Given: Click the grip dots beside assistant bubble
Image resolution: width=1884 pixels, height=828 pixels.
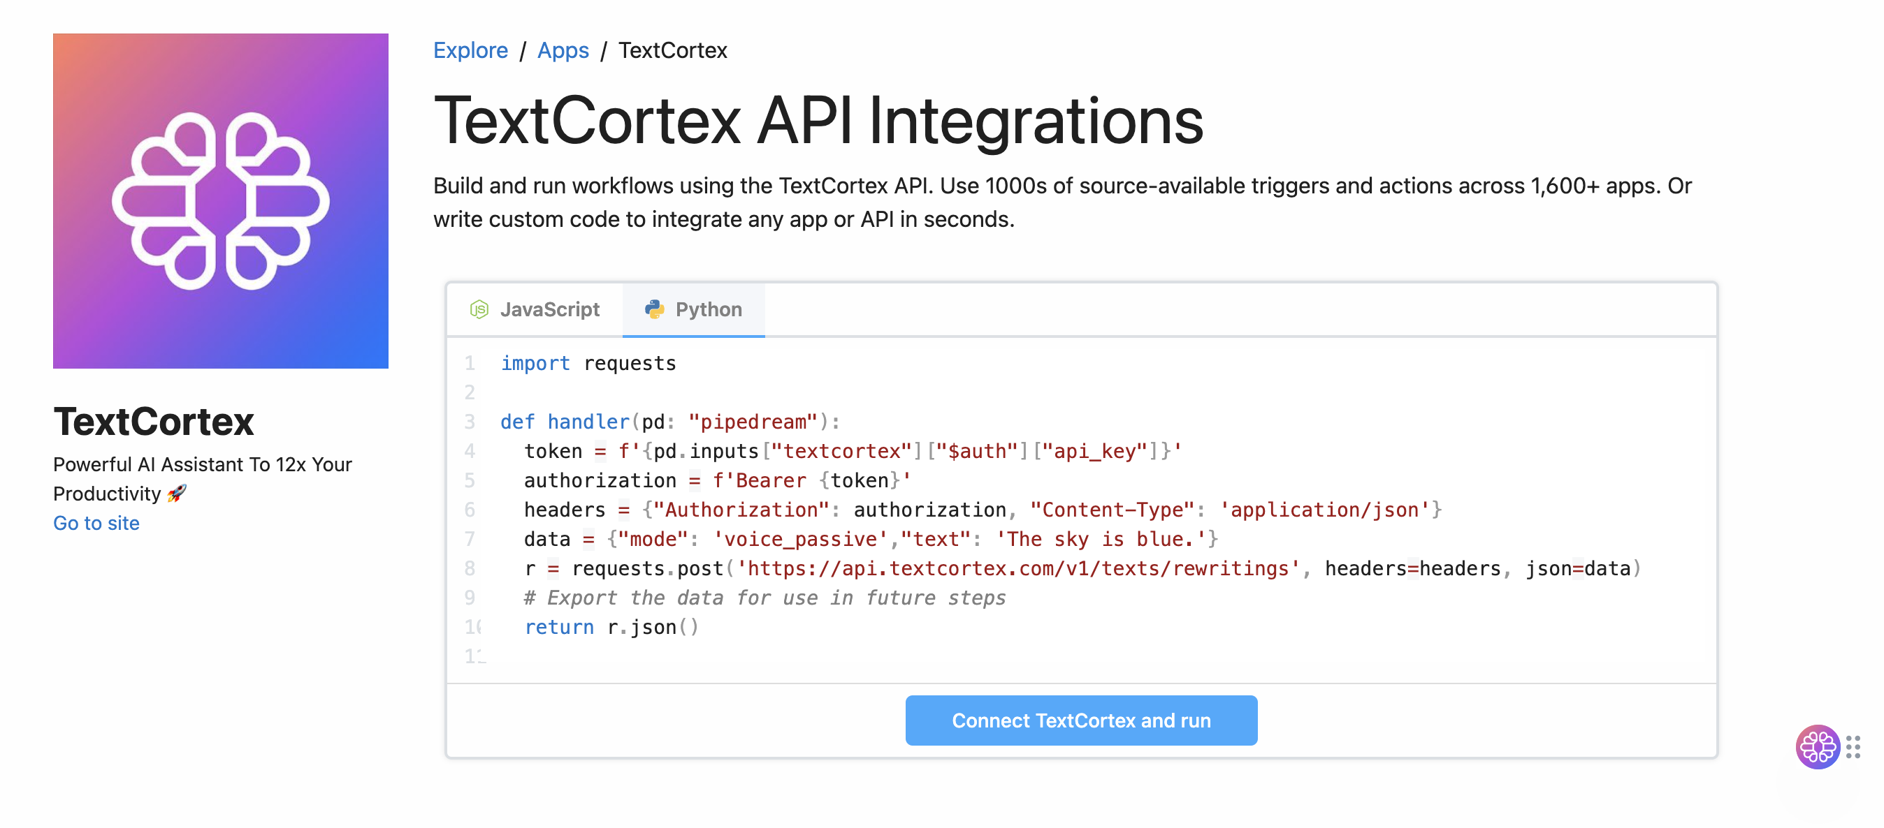Looking at the screenshot, I should point(1853,747).
